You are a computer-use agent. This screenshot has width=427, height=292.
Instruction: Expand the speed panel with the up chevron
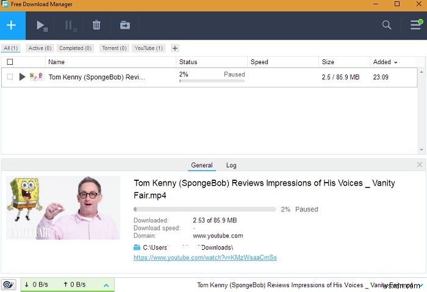pos(106,285)
